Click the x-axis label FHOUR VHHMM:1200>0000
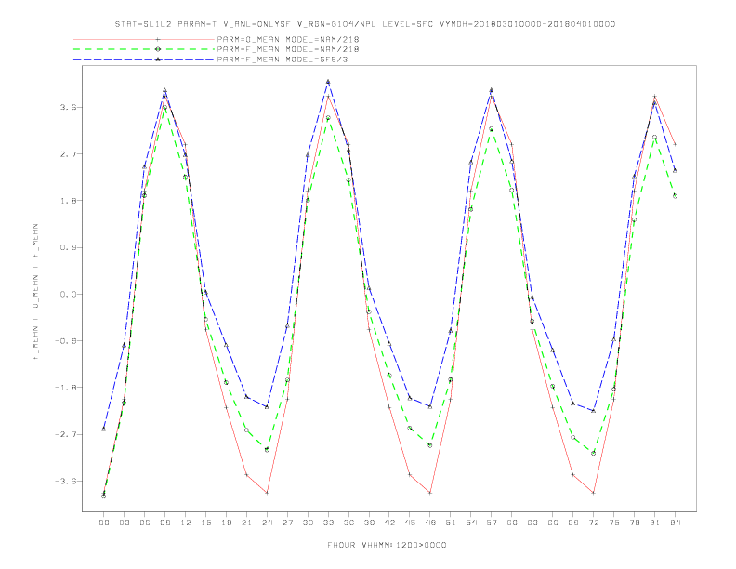 pyautogui.click(x=387, y=545)
